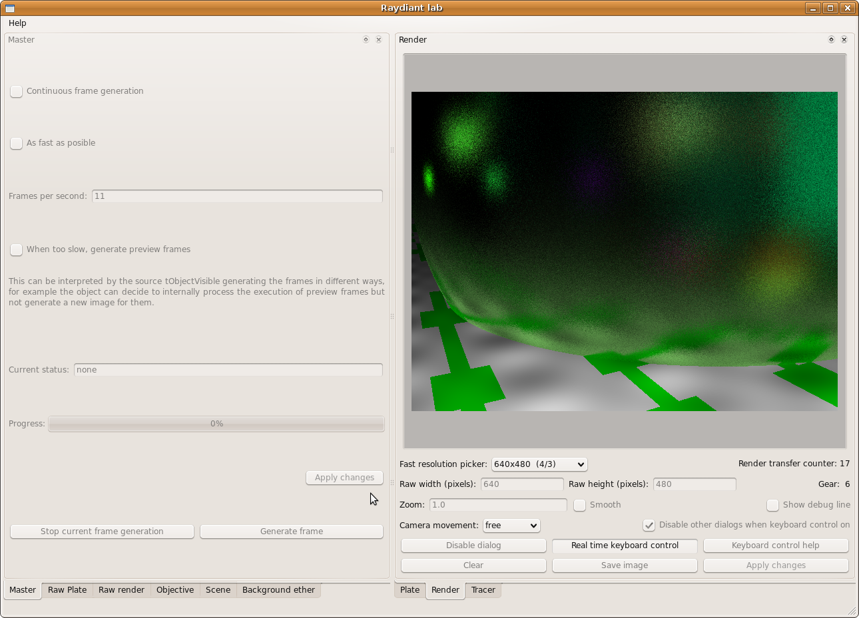The height and width of the screenshot is (618, 859).
Task: Click the Frames per second field
Action: click(x=237, y=196)
